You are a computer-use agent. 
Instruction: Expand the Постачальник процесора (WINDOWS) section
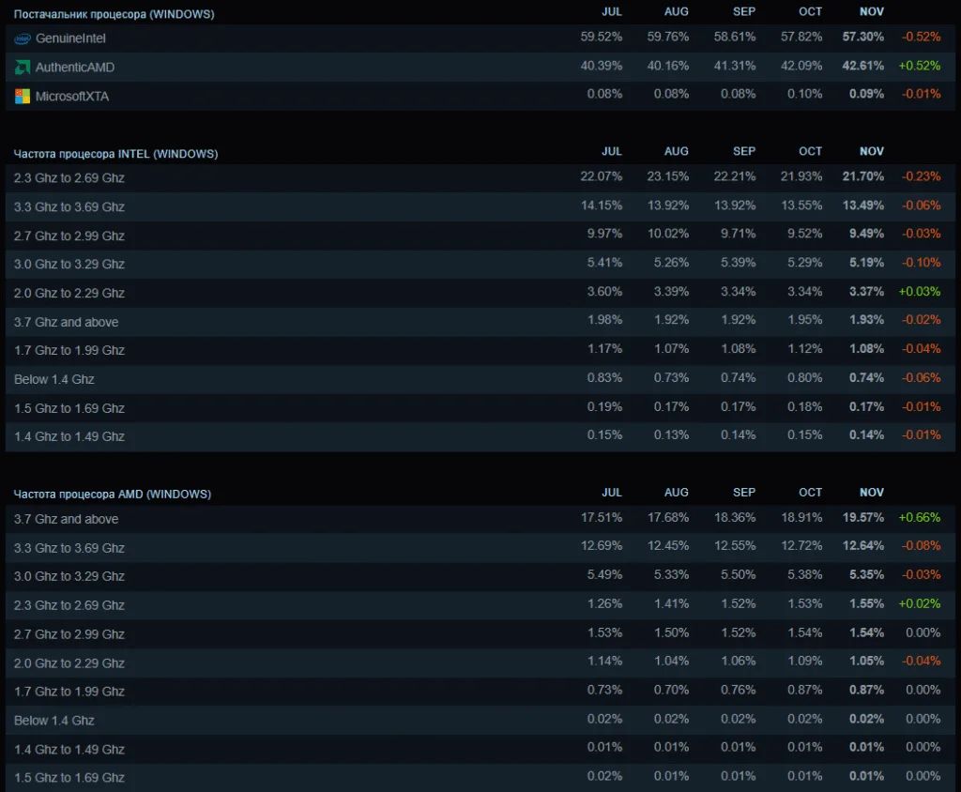click(x=114, y=14)
